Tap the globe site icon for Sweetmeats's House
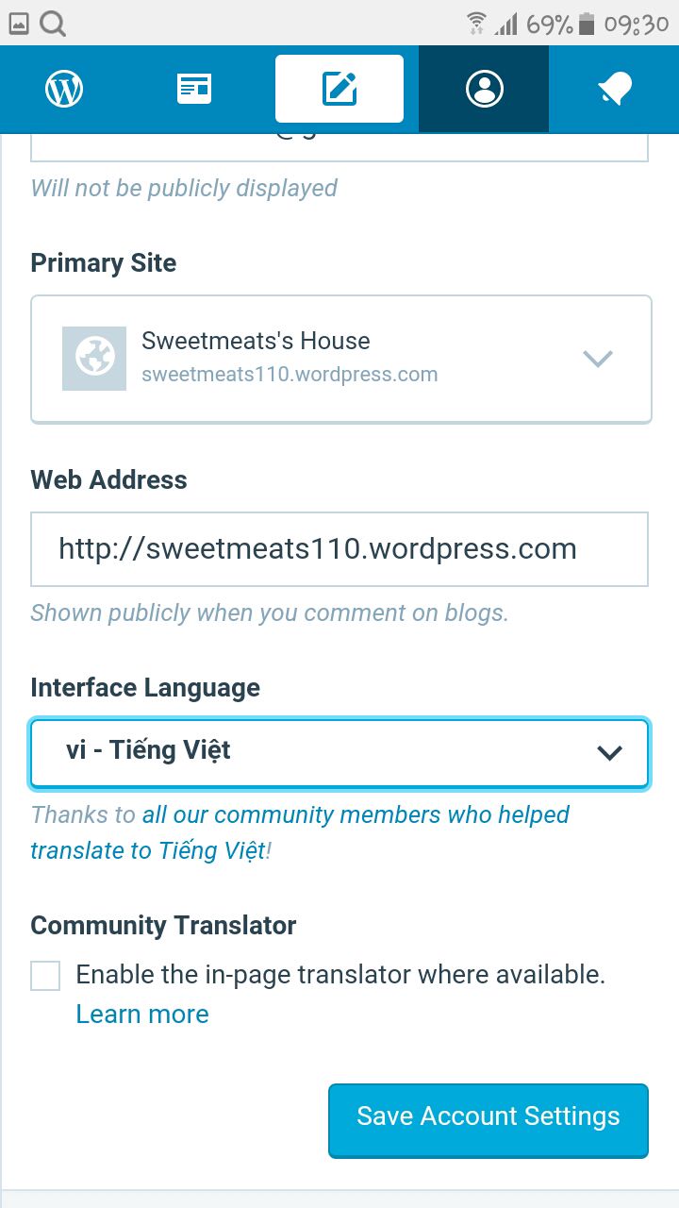 (x=94, y=359)
